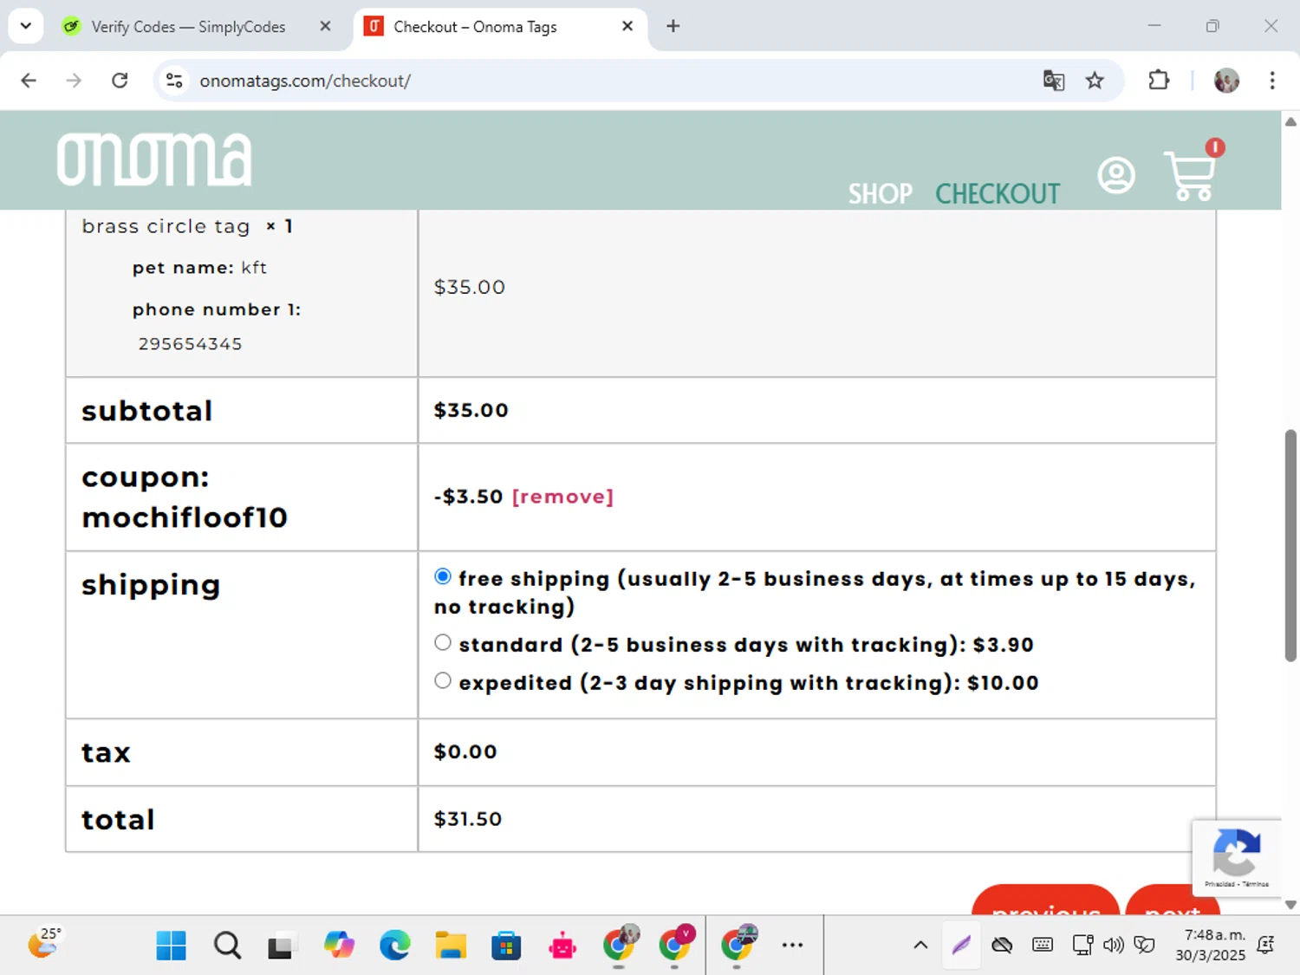Open the notifications bell icon
The image size is (1300, 975).
1265,946
